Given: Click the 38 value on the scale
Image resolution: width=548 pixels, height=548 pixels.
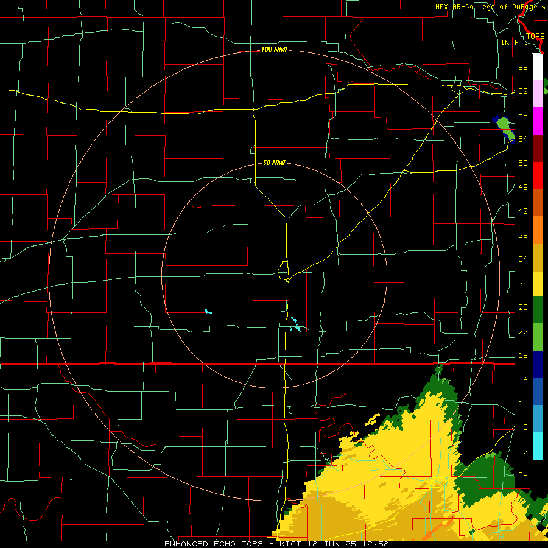Looking at the screenshot, I should click(523, 235).
